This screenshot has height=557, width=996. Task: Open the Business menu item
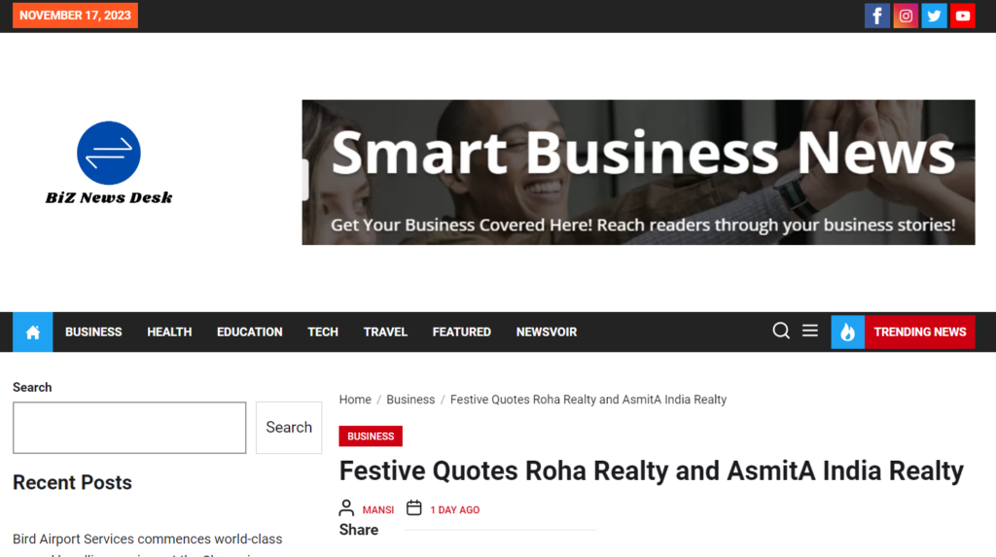(93, 332)
